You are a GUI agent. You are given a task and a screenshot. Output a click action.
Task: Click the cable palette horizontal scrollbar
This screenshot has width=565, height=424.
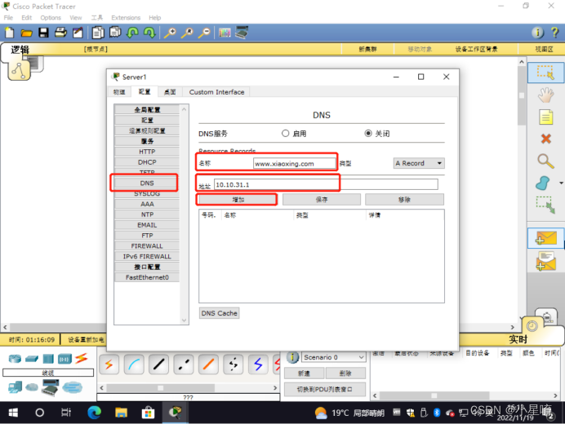[x=188, y=388]
